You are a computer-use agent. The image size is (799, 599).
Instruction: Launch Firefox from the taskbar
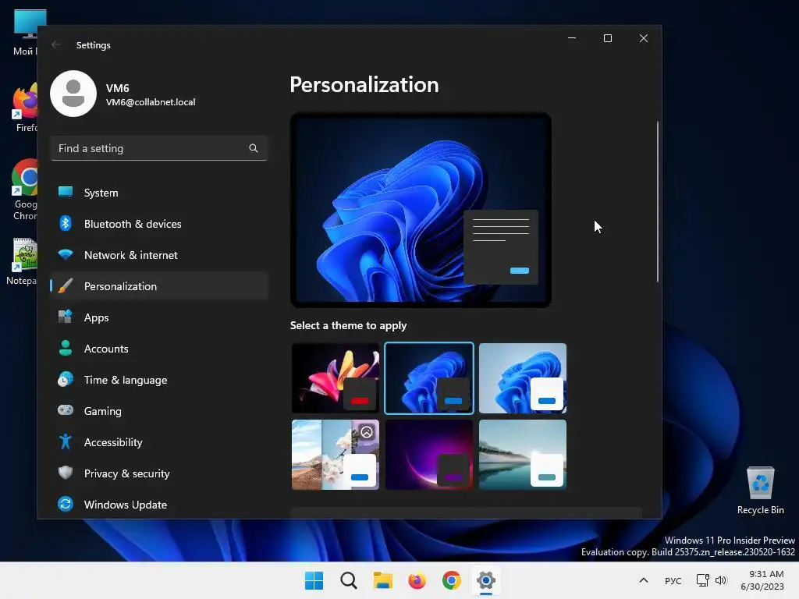pyautogui.click(x=417, y=580)
